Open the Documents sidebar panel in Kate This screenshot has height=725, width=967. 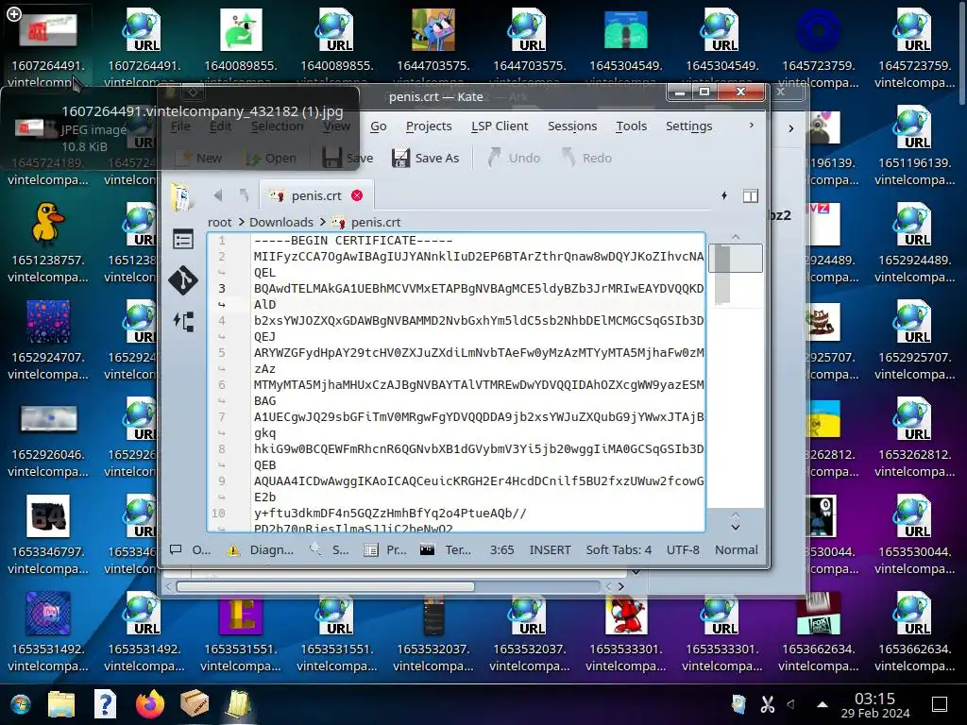click(x=182, y=196)
